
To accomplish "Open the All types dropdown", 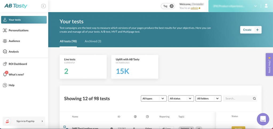I will click(x=154, y=99).
